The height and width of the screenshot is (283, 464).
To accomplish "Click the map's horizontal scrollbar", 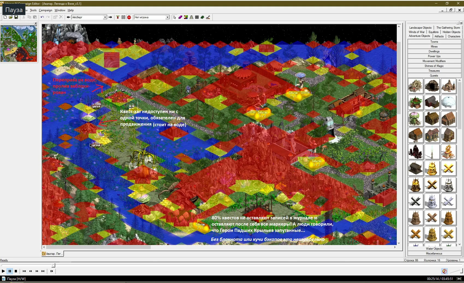I will 219,247.
